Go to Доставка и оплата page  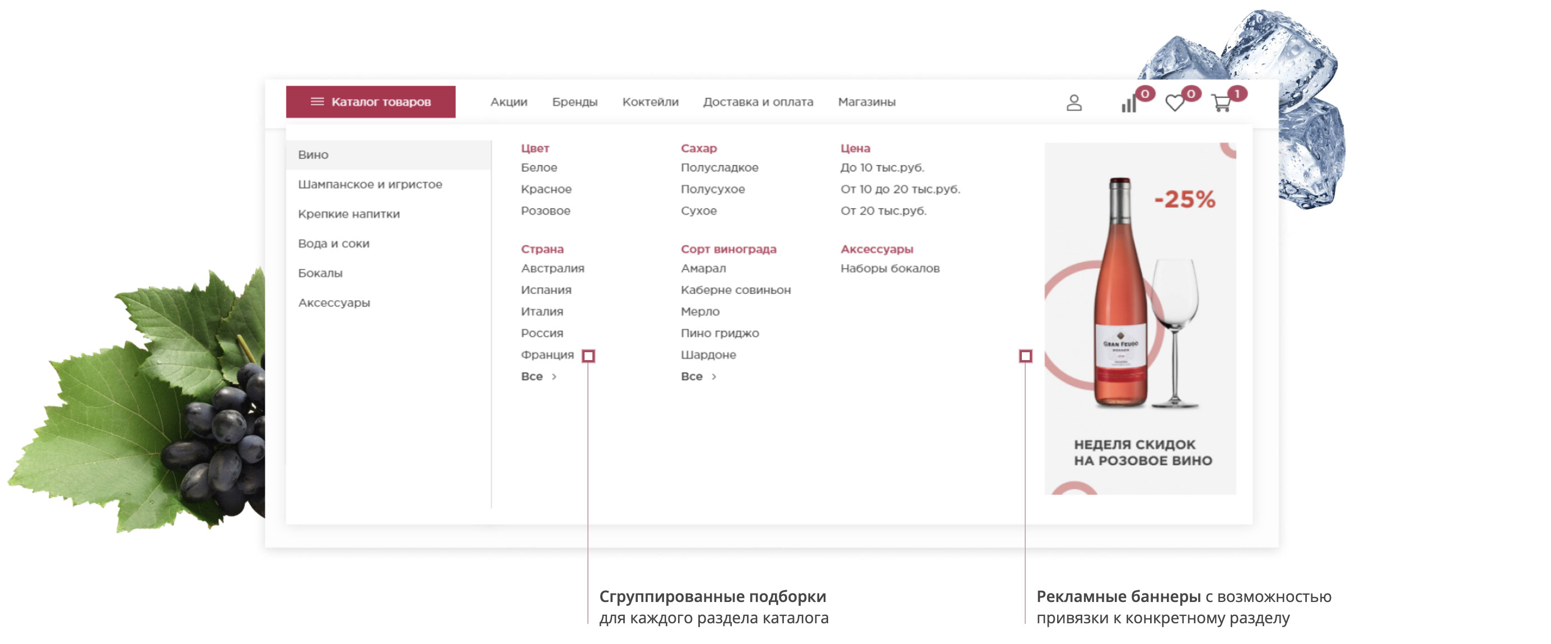coord(758,102)
